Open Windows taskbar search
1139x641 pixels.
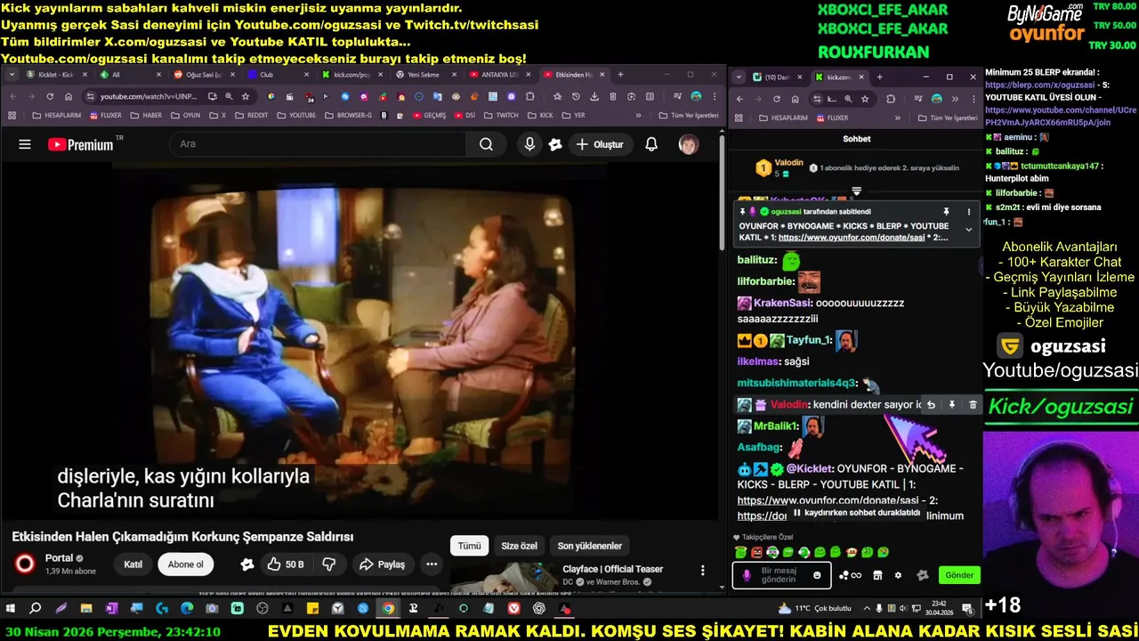pos(36,608)
